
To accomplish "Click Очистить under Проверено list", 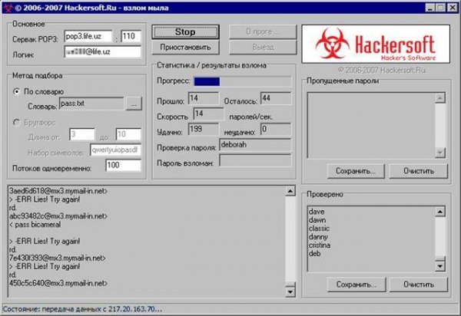I will pyautogui.click(x=419, y=285).
